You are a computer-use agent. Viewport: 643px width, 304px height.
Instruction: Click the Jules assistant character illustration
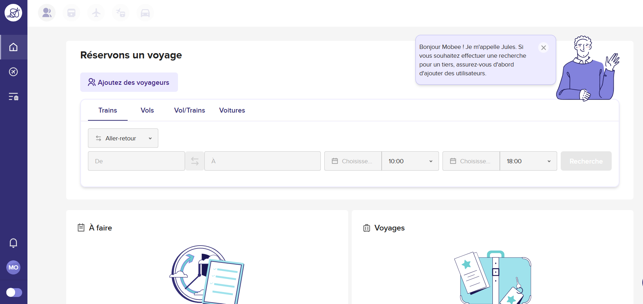(x=588, y=69)
